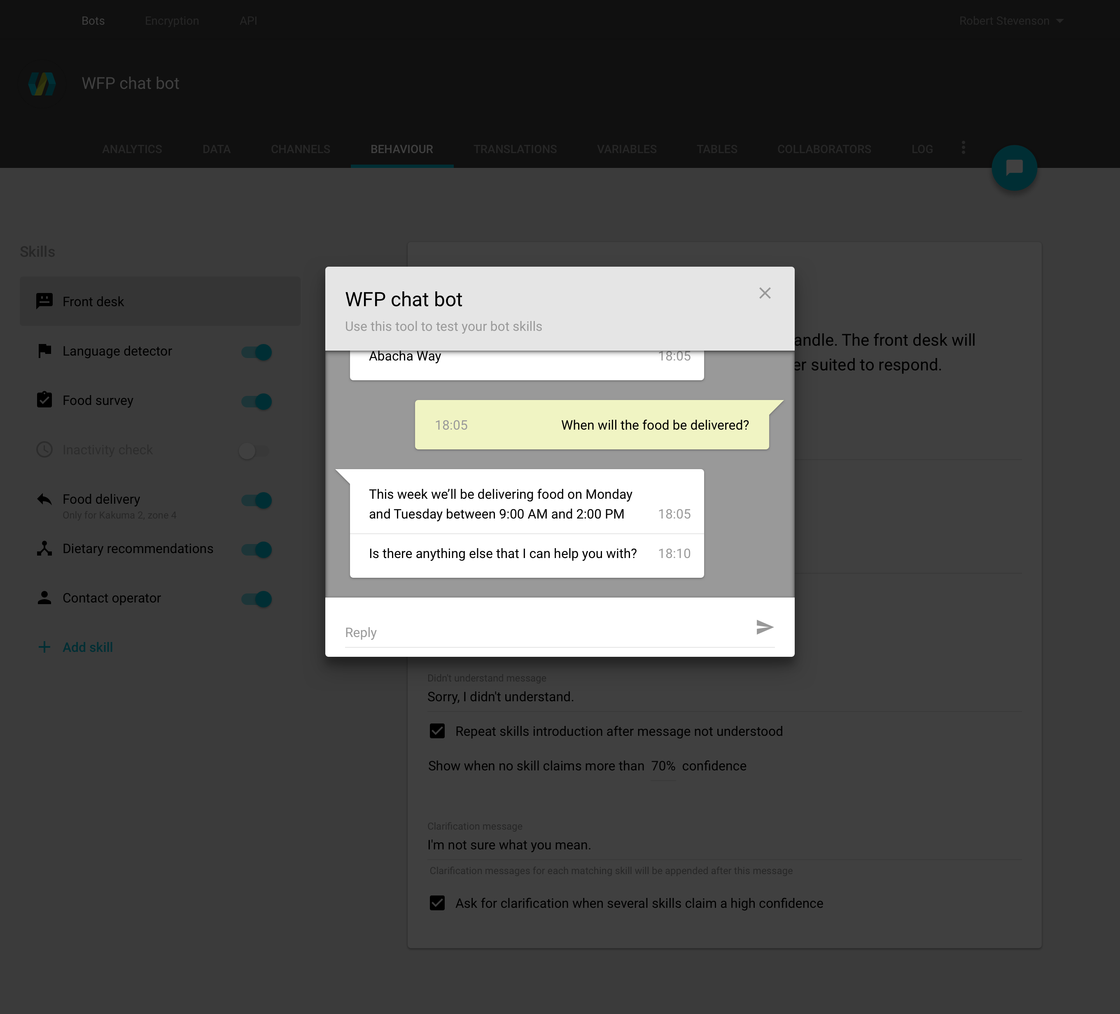Select the Contact operator skill label
1120x1014 pixels.
(112, 598)
